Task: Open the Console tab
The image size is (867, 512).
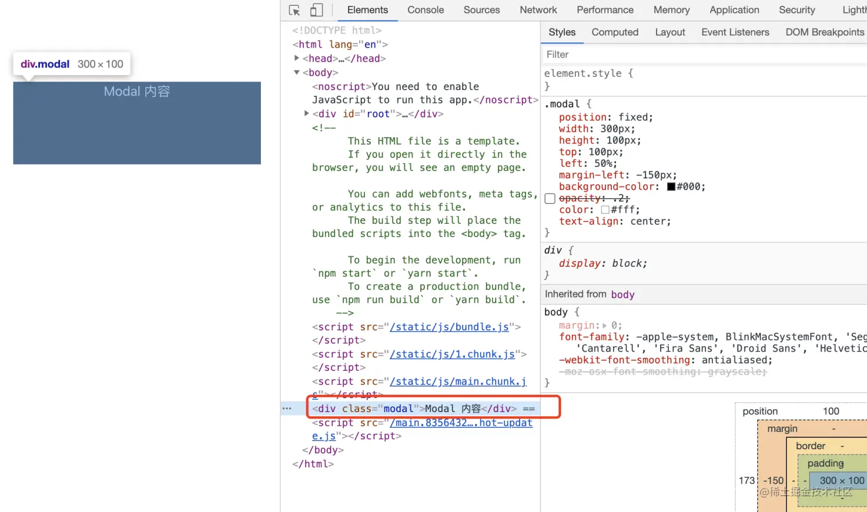Action: [x=425, y=10]
